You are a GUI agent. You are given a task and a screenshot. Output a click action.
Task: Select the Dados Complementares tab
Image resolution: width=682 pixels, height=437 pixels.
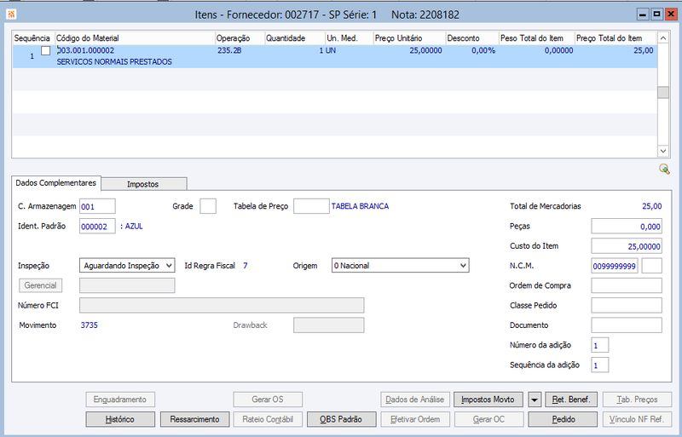coord(56,183)
